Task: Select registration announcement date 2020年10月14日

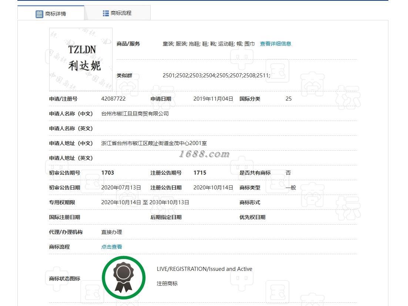Action: (213, 188)
